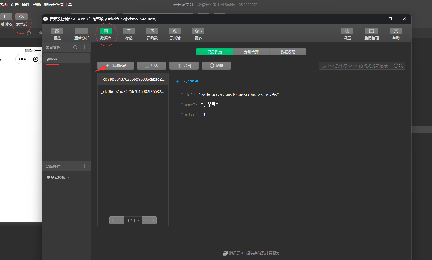Select the 数据库 database tab icon
This screenshot has height=260, width=432.
point(106,31)
